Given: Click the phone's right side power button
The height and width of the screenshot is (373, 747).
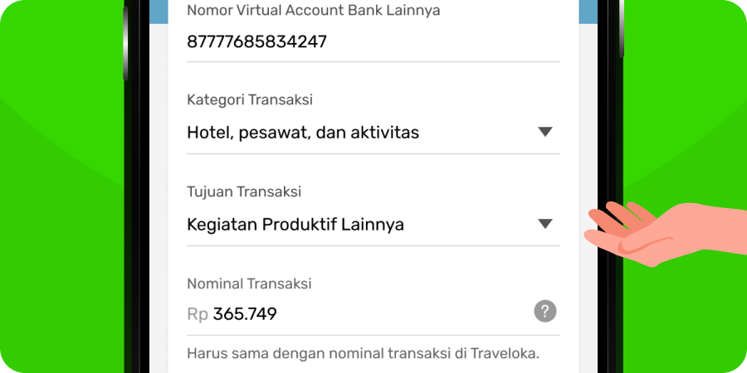Looking at the screenshot, I should coord(621,28).
